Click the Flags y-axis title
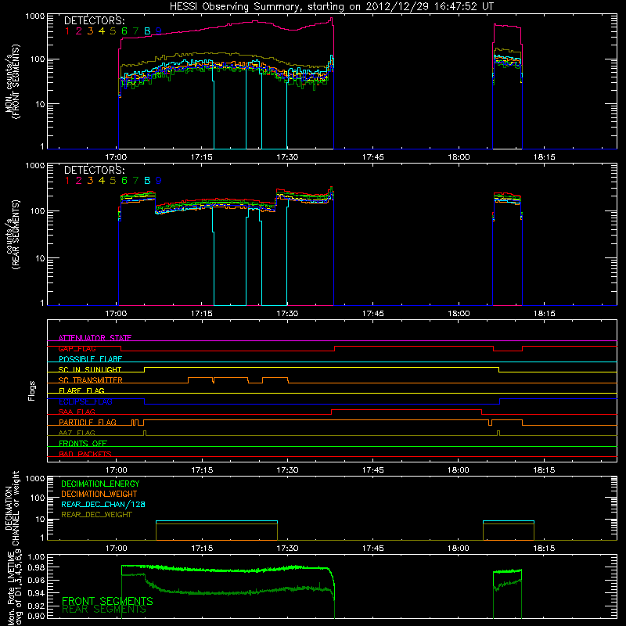This screenshot has height=626, width=626. point(32,390)
